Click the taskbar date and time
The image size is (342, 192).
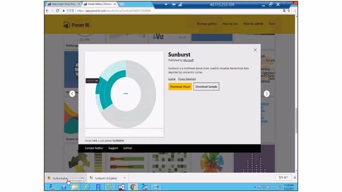(x=289, y=187)
